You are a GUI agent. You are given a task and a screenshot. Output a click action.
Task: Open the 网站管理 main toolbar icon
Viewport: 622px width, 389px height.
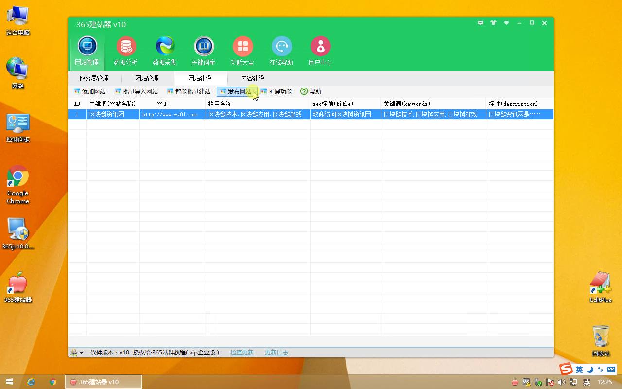87,51
